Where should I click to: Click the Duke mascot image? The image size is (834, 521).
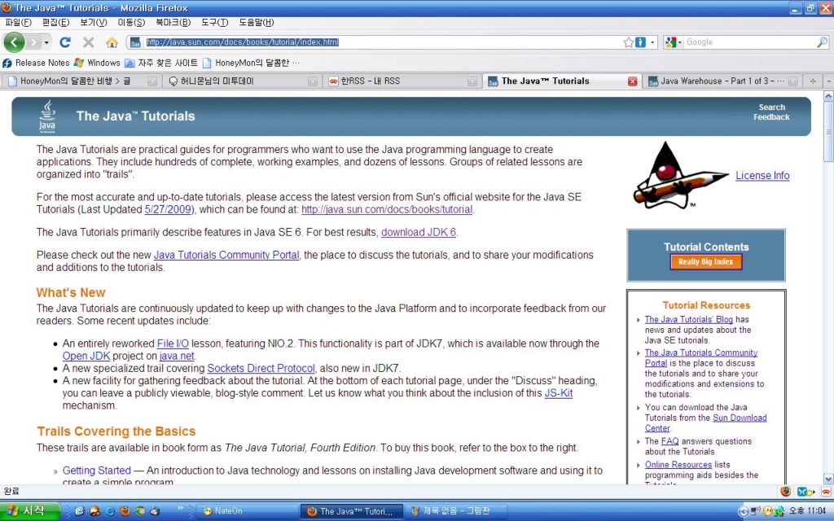click(x=680, y=176)
